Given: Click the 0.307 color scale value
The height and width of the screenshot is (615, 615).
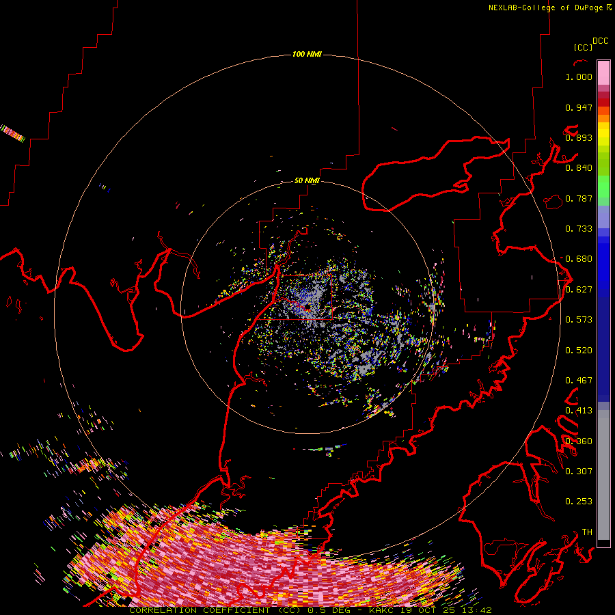Looking at the screenshot, I should 579,471.
